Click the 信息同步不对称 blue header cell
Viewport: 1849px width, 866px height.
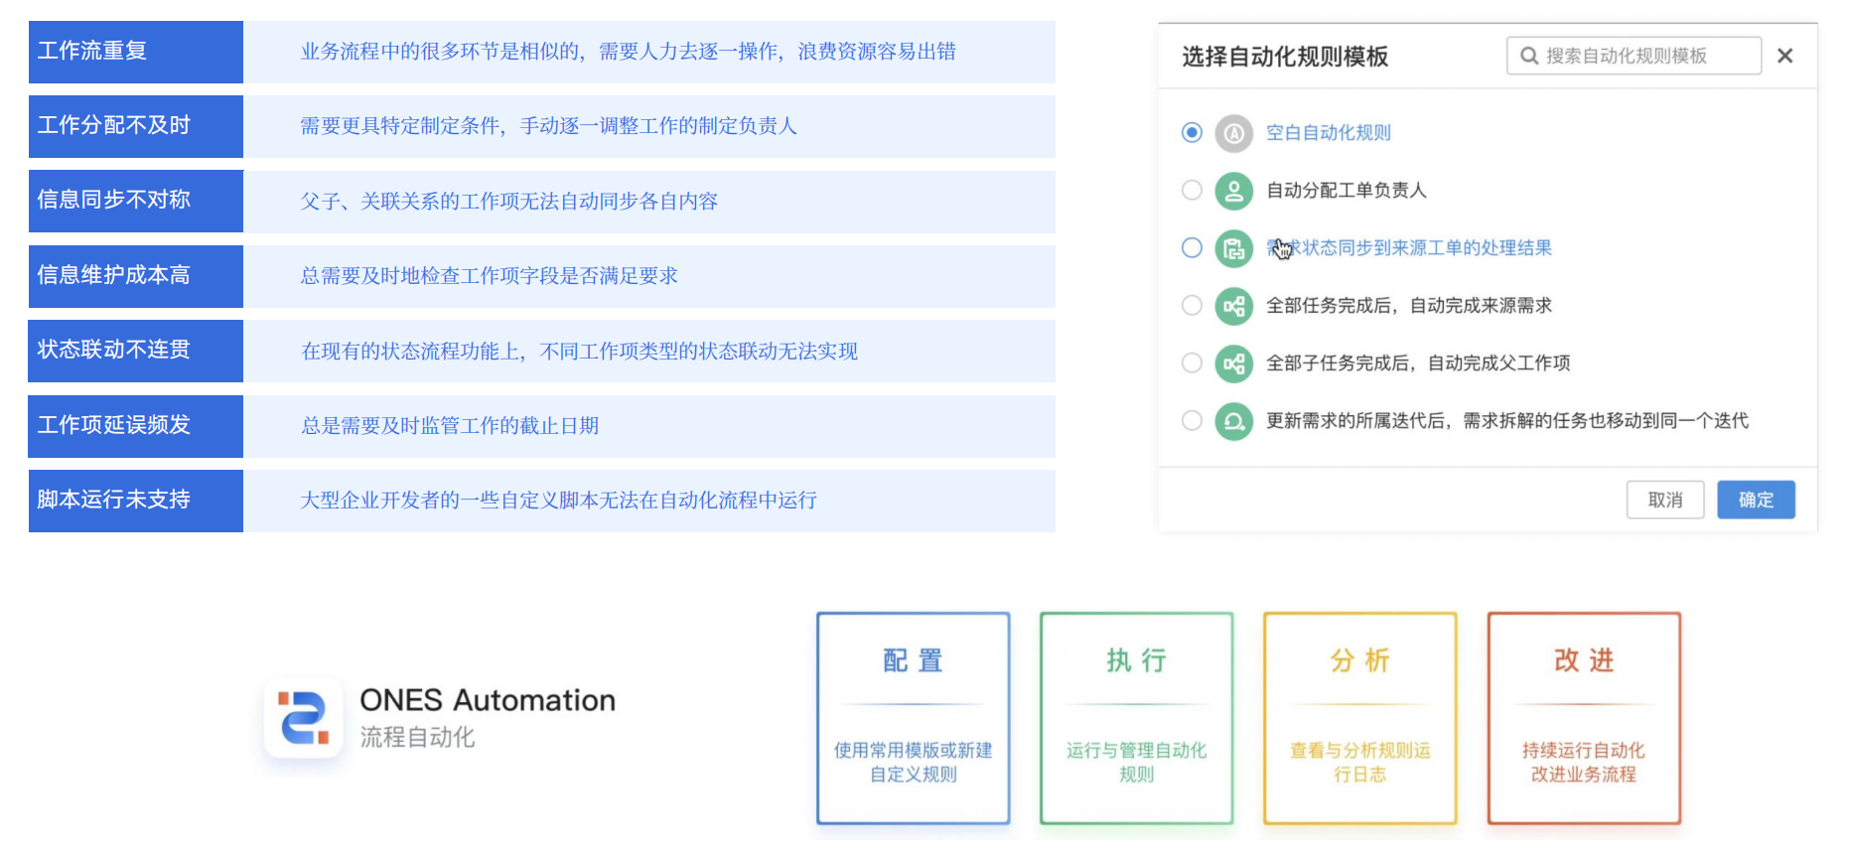pyautogui.click(x=136, y=201)
